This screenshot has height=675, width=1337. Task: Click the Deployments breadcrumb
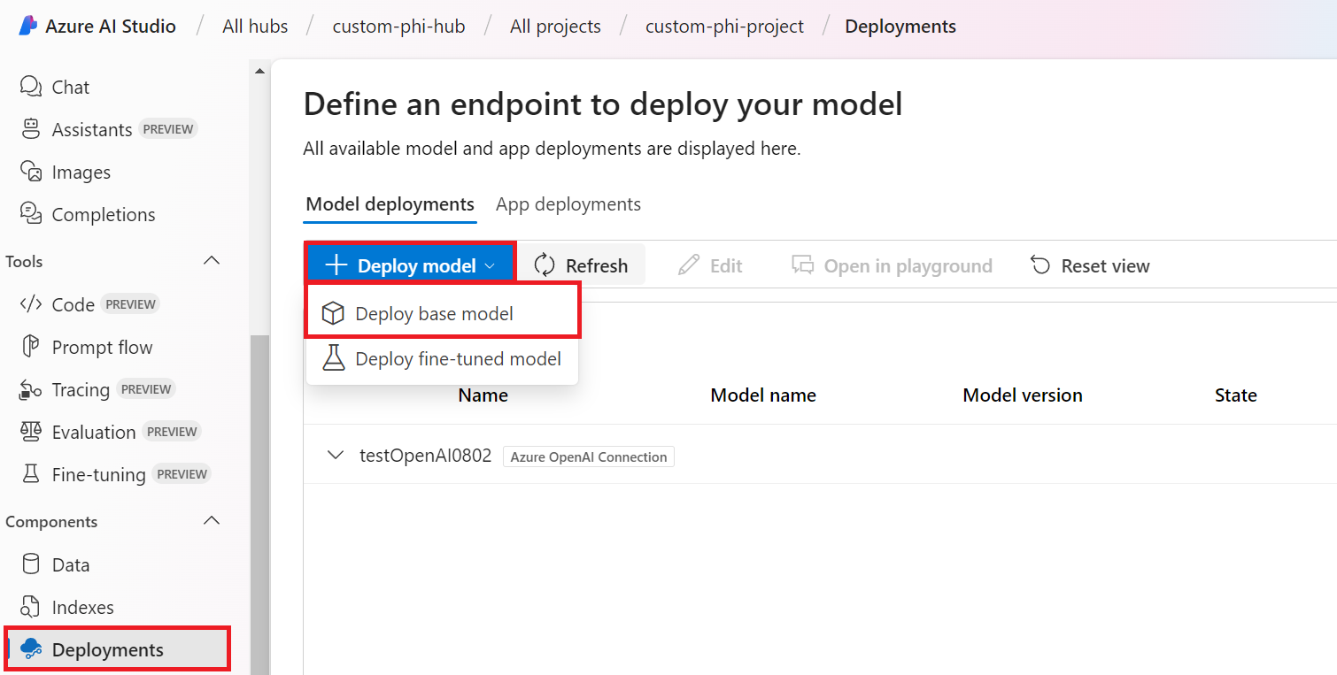(x=900, y=27)
